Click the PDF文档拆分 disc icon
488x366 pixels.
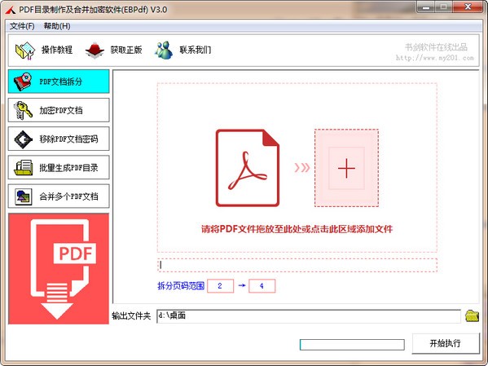tap(23, 82)
